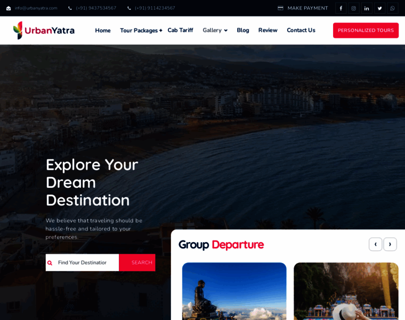Expand the Tour Packages menu
The height and width of the screenshot is (320, 405).
click(141, 30)
